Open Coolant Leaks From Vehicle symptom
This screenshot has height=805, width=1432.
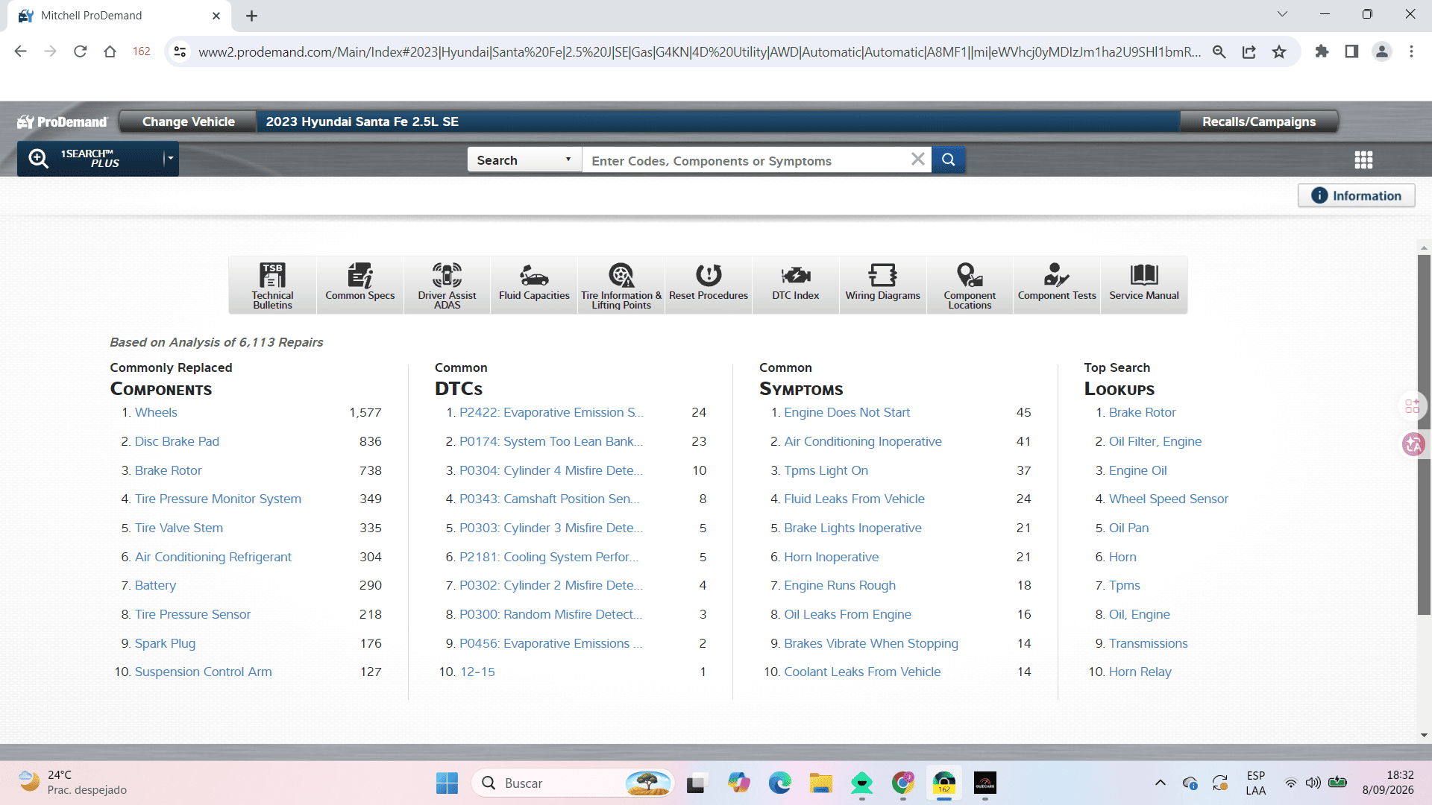tap(862, 672)
